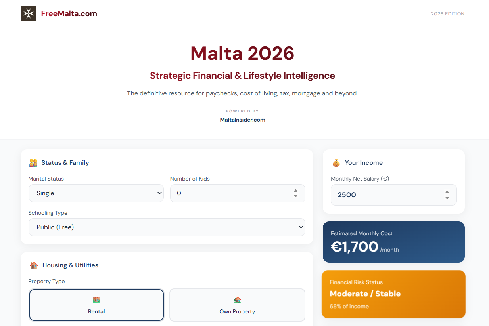Click the house icon beside Housing & Utilities
Viewport: 489px width, 326px height.
point(34,265)
